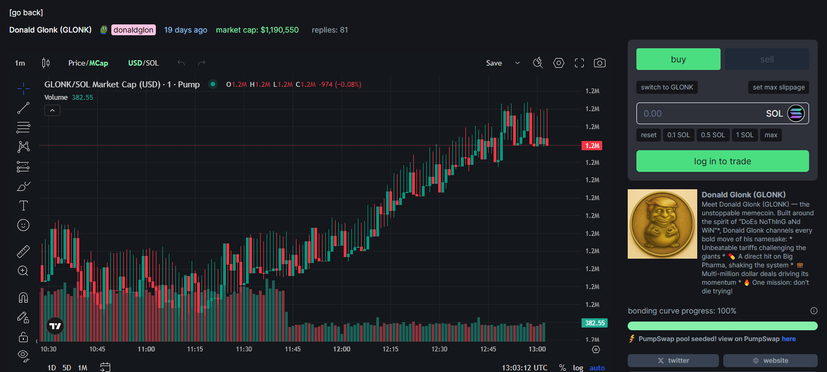This screenshot has width=827, height=372.
Task: Select the trend line drawing tool
Action: point(23,108)
